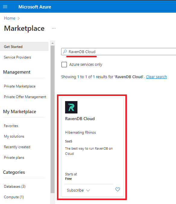Screen dimensions: 176x204
Task: Expand the Subscribe dropdown
Action: pos(78,190)
